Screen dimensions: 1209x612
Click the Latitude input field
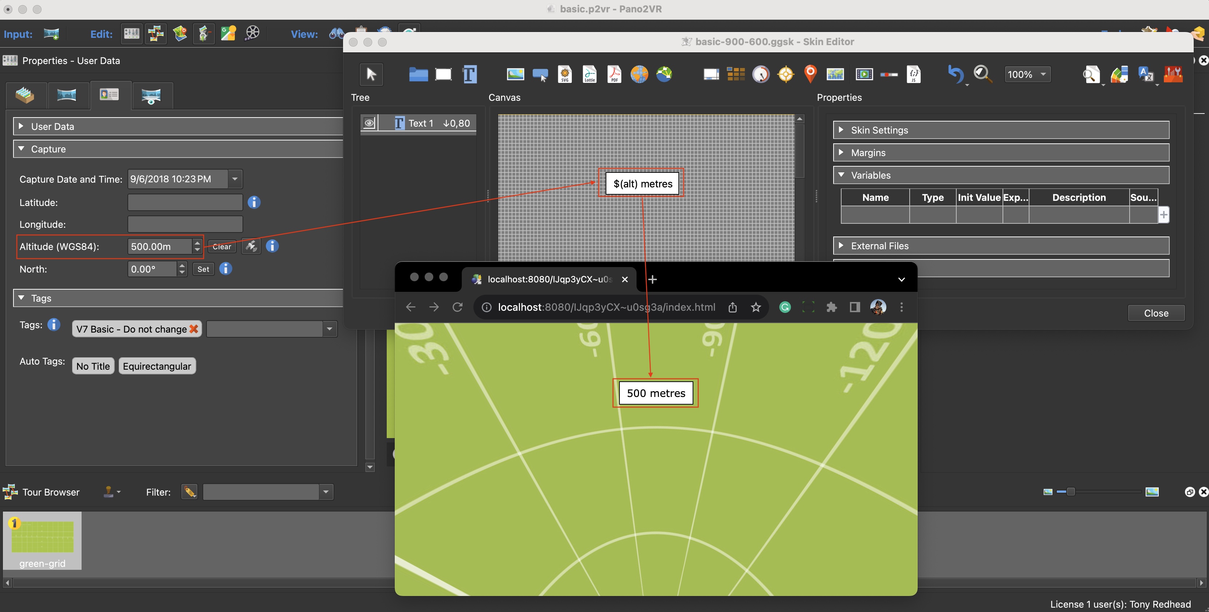(185, 202)
